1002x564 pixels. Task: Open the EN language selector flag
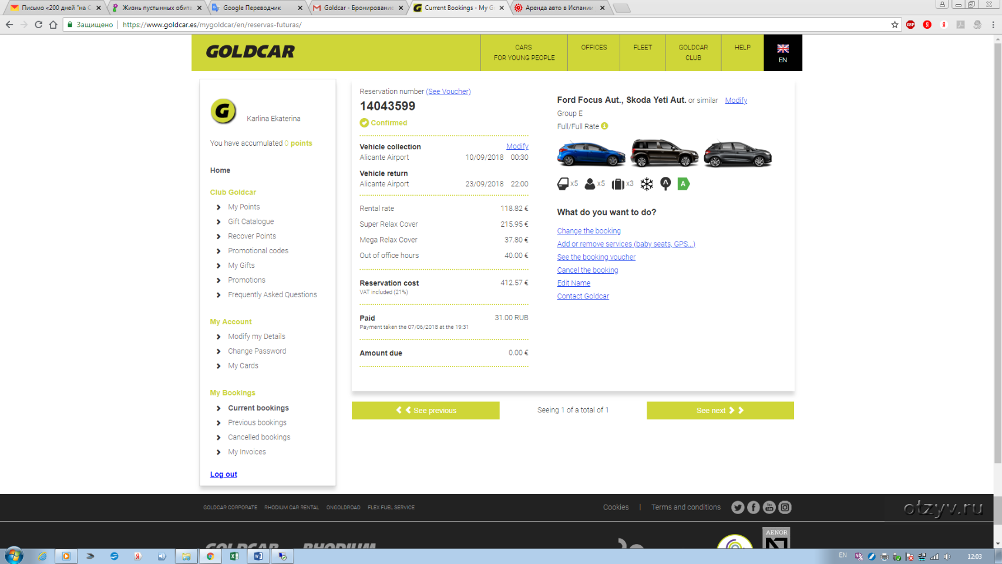[x=782, y=52]
